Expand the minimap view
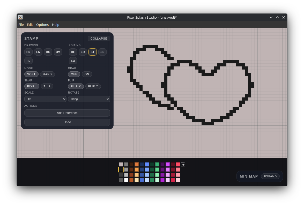This screenshot has width=304, height=206. 270,176
